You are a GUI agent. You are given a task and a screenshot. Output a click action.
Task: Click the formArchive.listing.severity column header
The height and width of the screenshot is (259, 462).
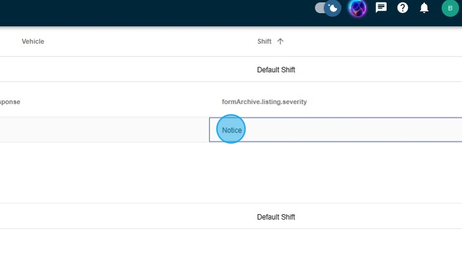264,102
